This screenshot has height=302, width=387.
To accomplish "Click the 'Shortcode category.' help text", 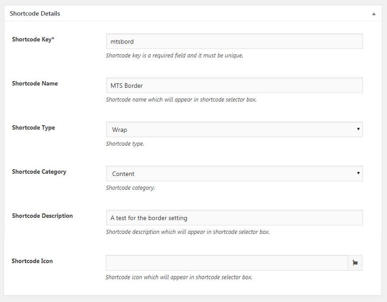I will [x=130, y=188].
